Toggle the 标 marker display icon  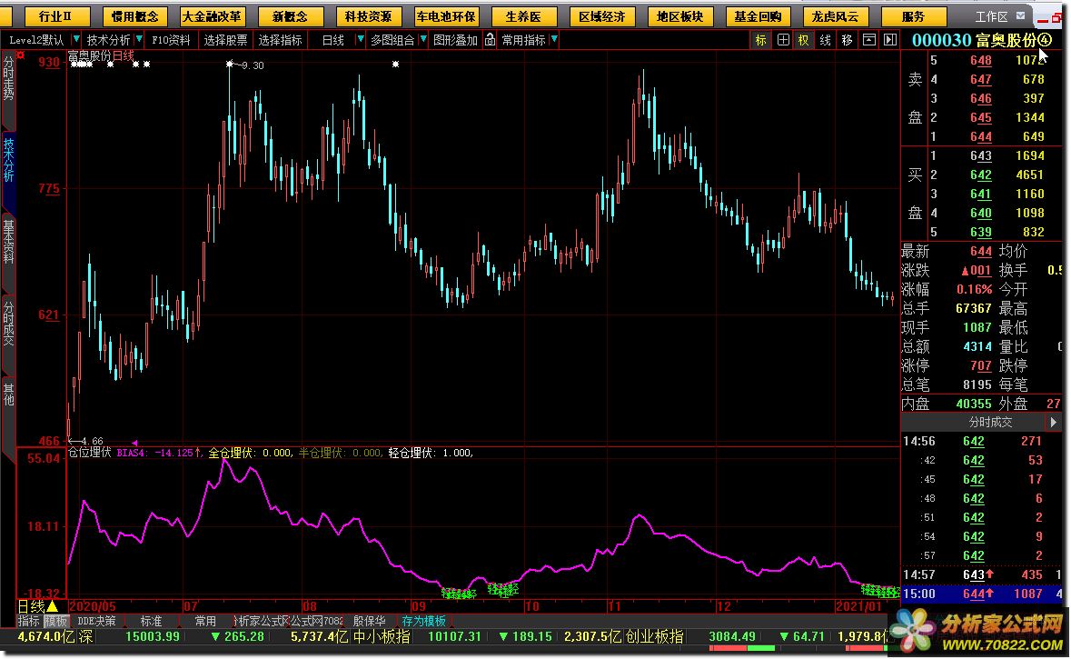[x=761, y=40]
